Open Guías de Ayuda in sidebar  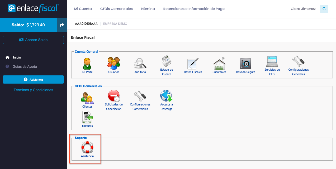(x=25, y=66)
